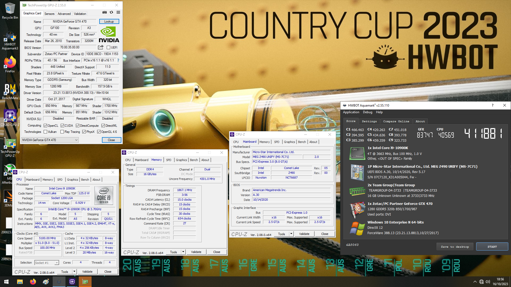
Task: Click the Aquamark help question mark icon
Action: point(493,105)
